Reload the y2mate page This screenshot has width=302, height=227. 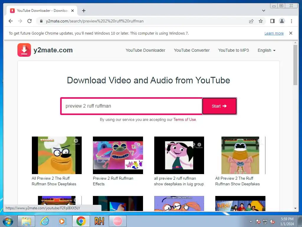point(29,21)
